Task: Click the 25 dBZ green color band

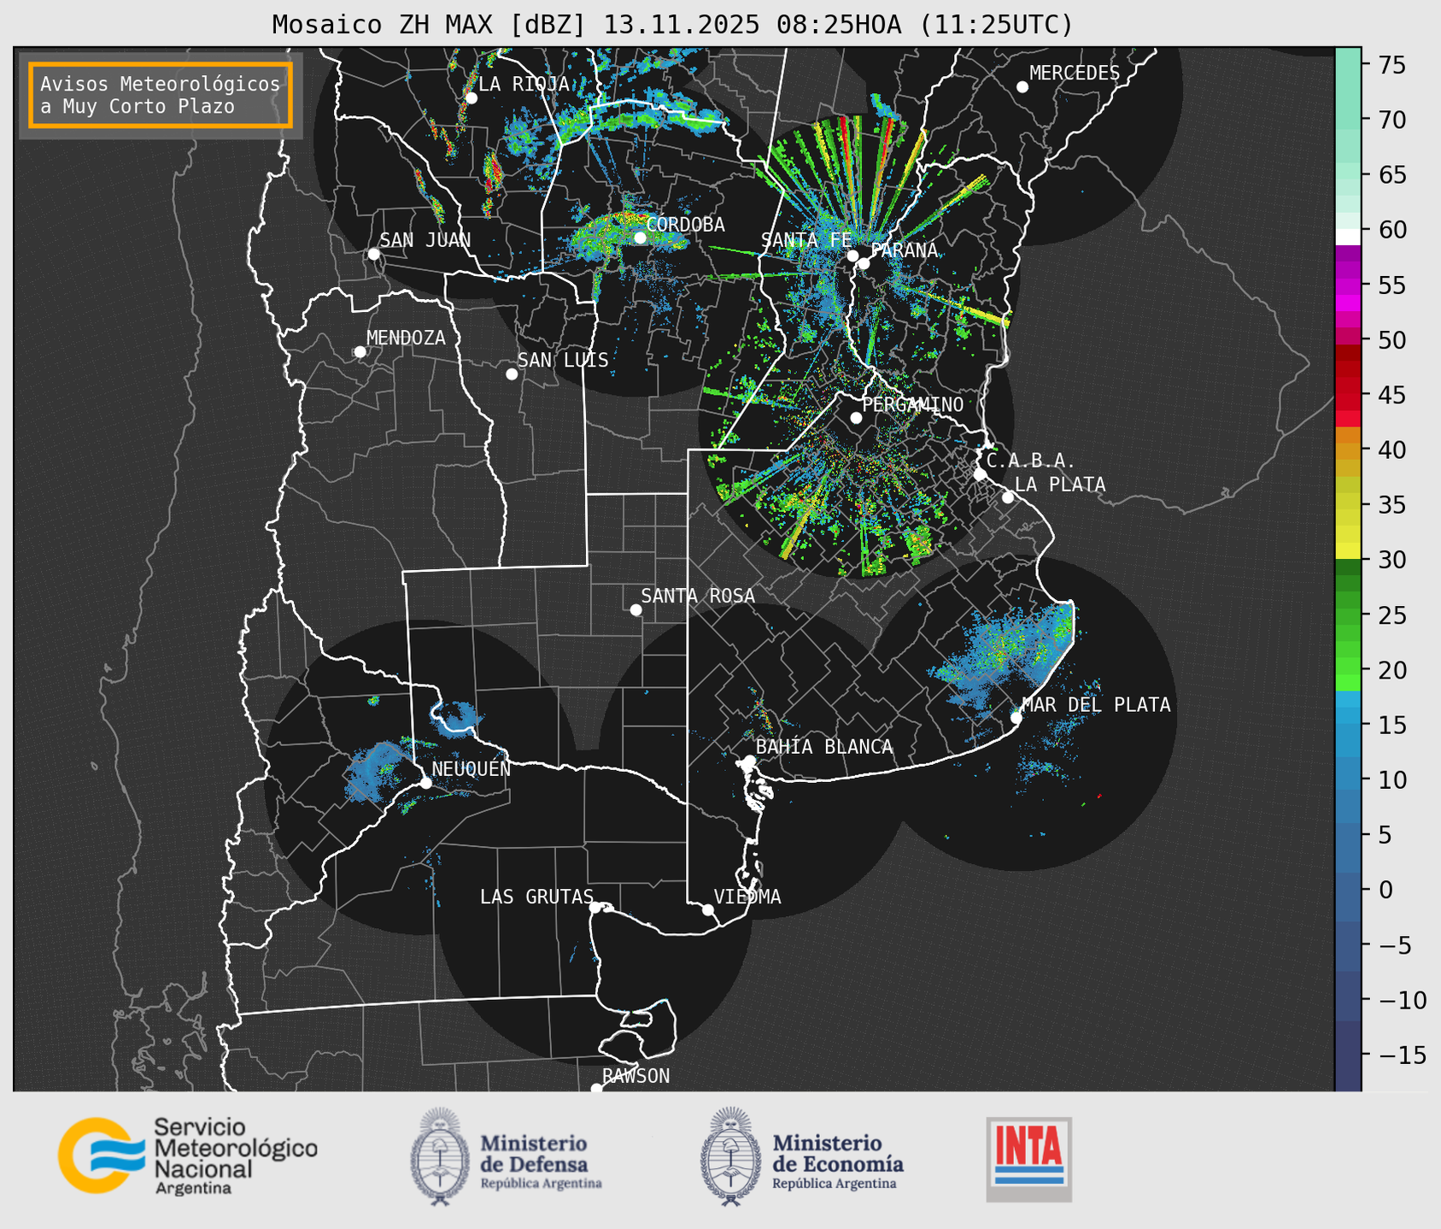Action: pyautogui.click(x=1348, y=615)
